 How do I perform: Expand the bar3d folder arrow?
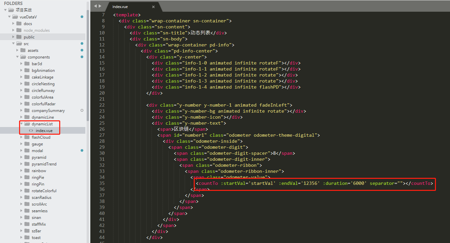coord(21,64)
